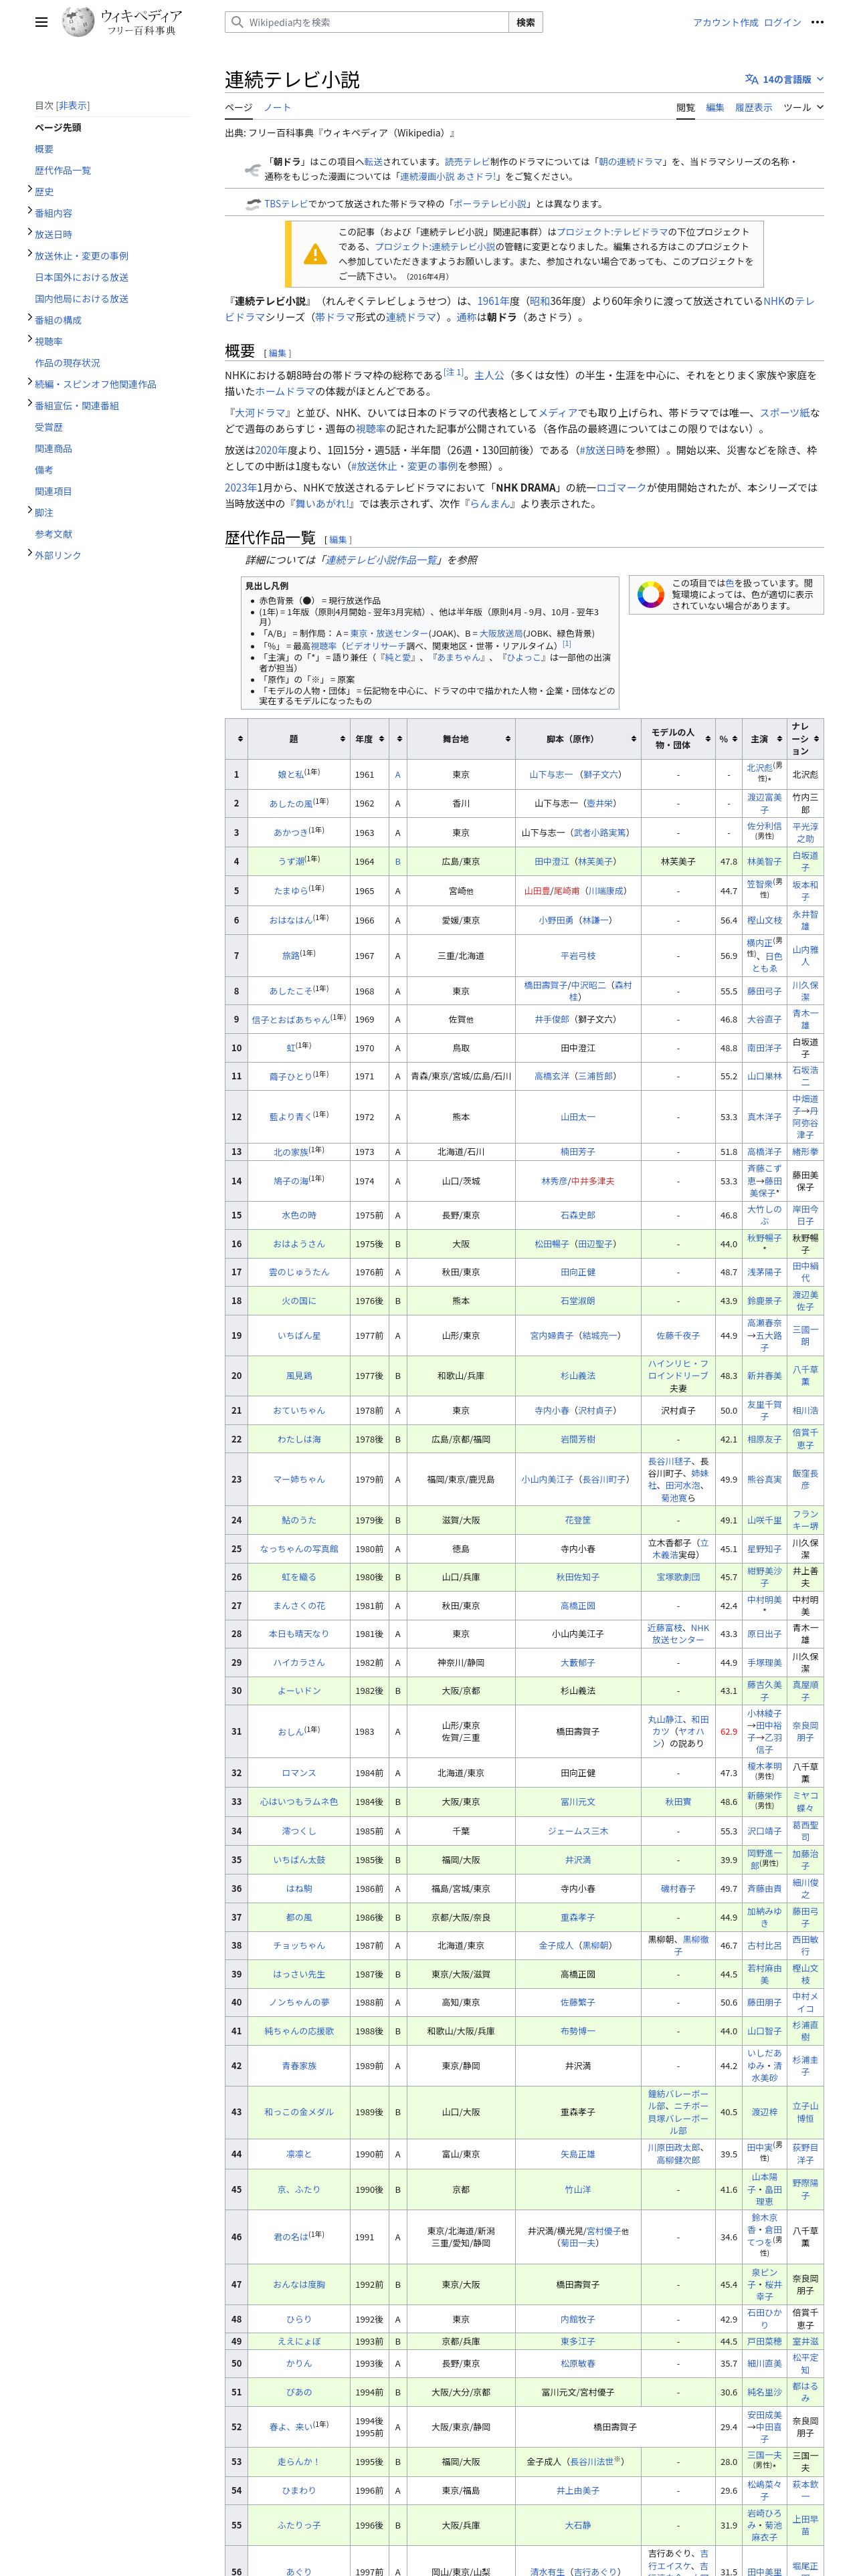Open the マー姉ちゃん drama link
The image size is (859, 2576).
298,1478
